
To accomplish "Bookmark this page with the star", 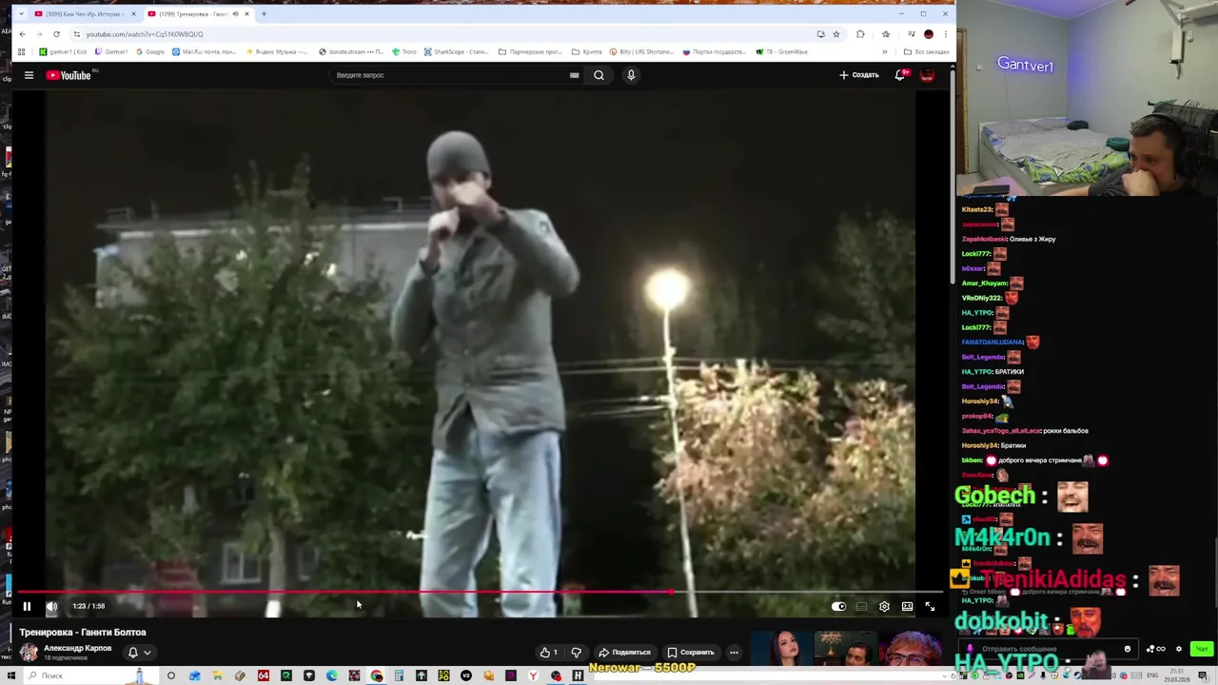I will coord(836,34).
